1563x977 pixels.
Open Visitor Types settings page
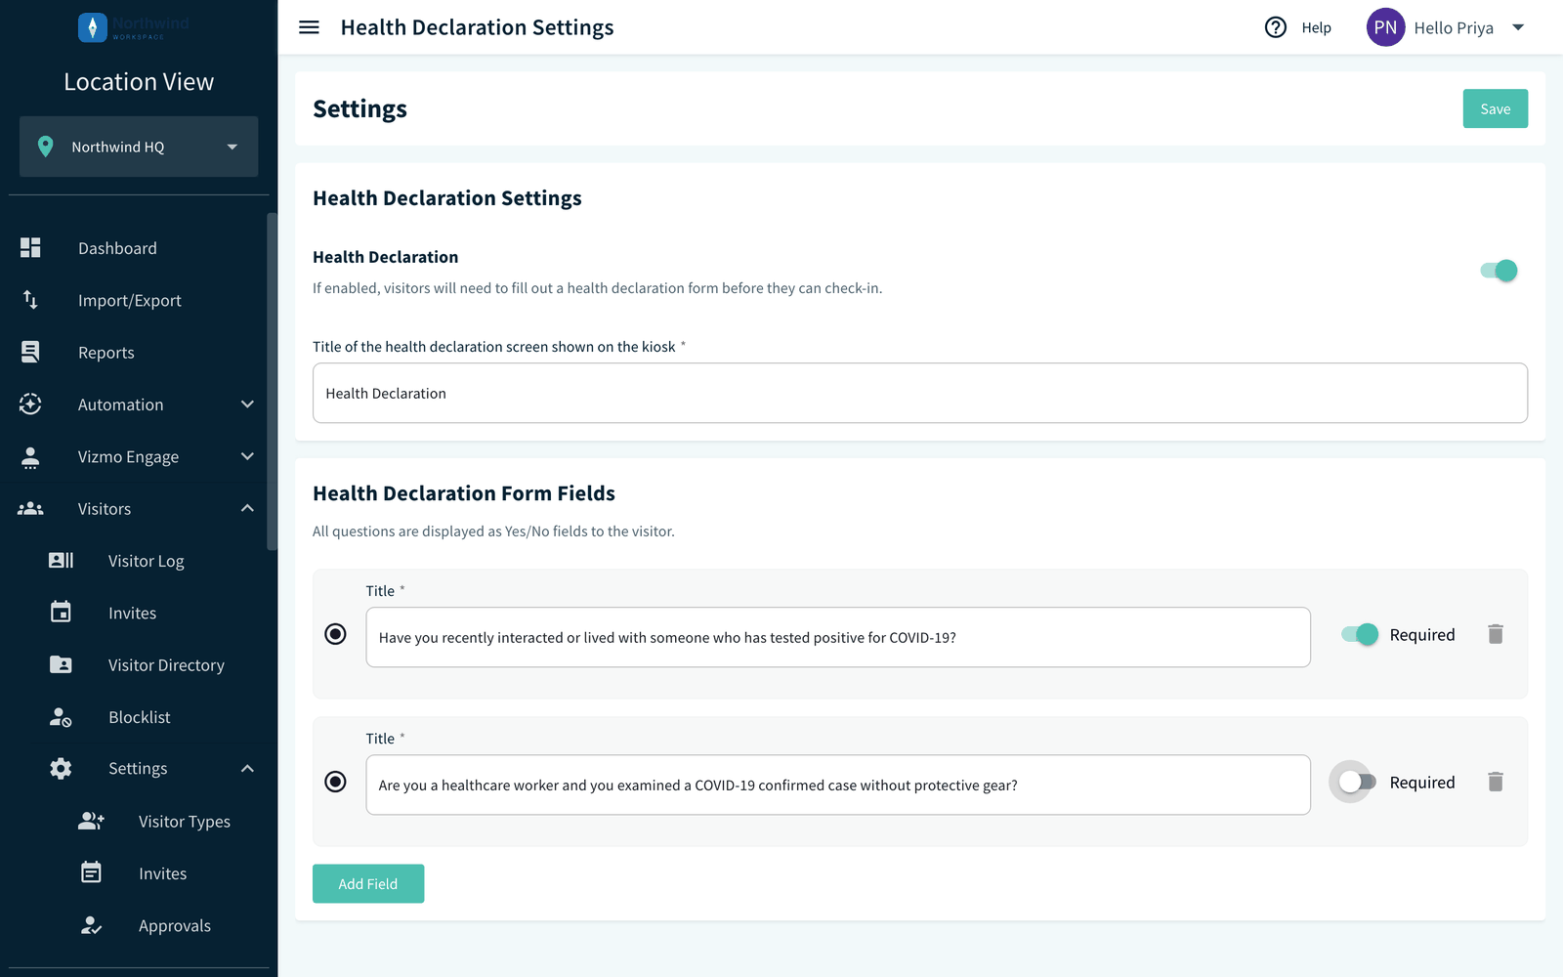185,822
